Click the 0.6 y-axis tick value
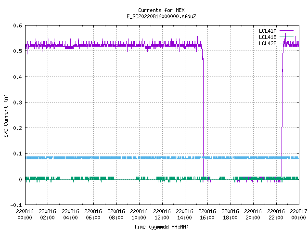308x231 pixels. click(x=17, y=26)
